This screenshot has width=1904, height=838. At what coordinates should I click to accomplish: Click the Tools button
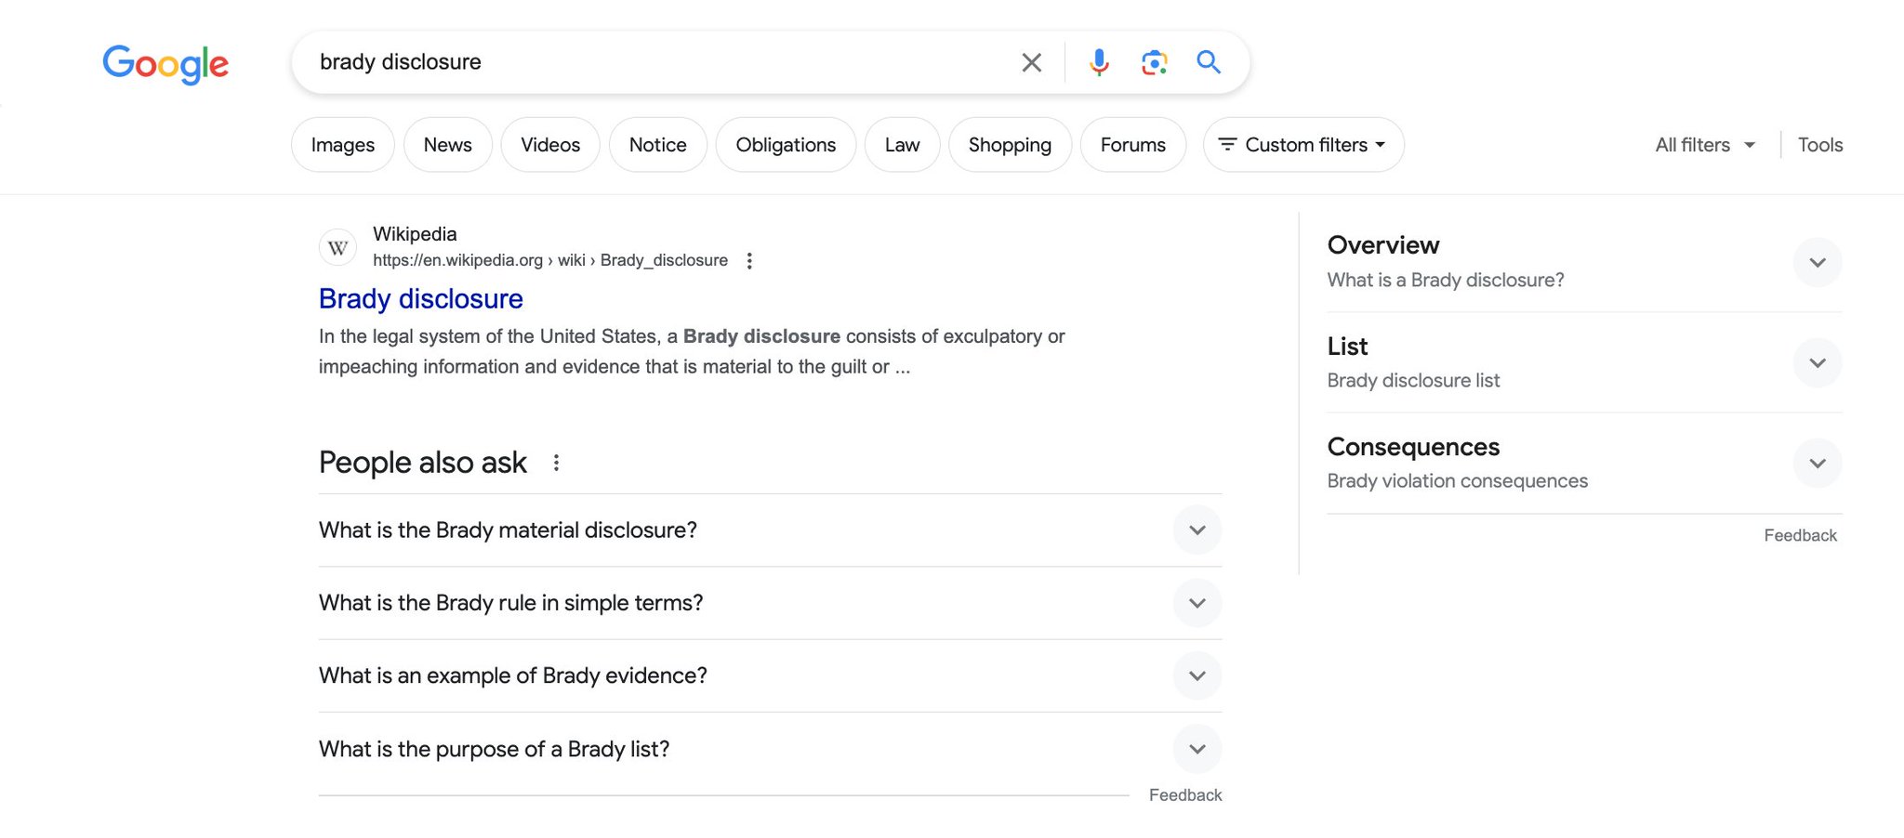1820,145
